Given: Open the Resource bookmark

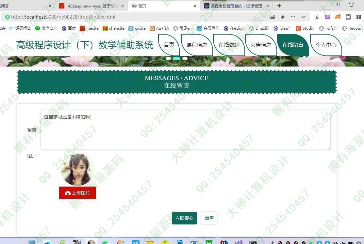Looking at the screenshot, I should (352, 28).
